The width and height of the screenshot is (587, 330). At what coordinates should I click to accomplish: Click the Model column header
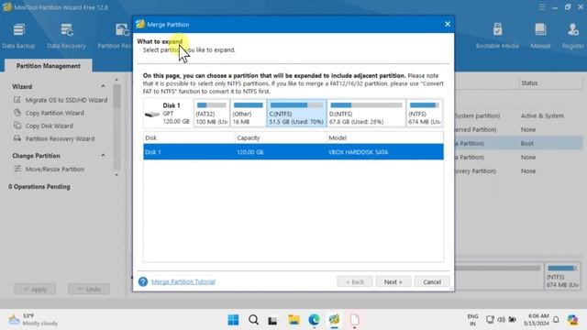[x=385, y=137]
